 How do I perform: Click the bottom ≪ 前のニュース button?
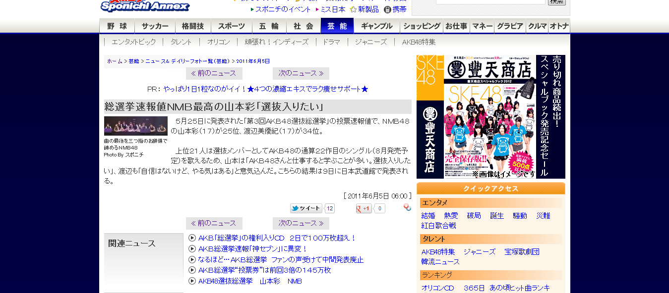pos(214,223)
